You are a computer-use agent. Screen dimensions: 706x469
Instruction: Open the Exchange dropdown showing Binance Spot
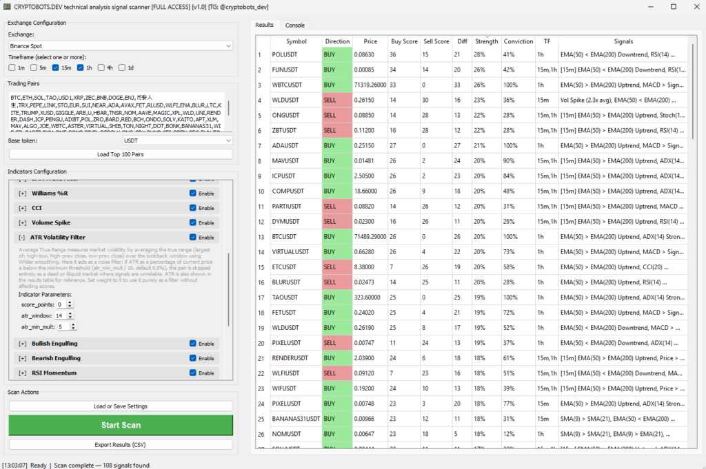[x=121, y=45]
